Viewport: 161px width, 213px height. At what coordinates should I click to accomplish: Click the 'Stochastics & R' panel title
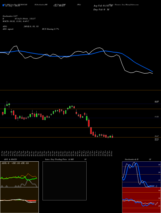[x=131, y=159]
